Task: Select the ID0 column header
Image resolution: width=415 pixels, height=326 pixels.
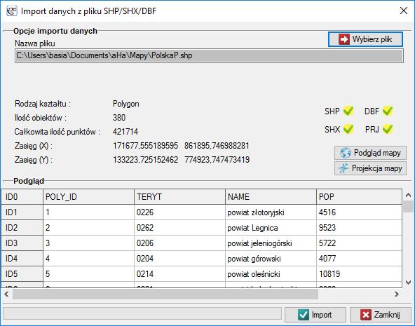Action: pos(22,196)
